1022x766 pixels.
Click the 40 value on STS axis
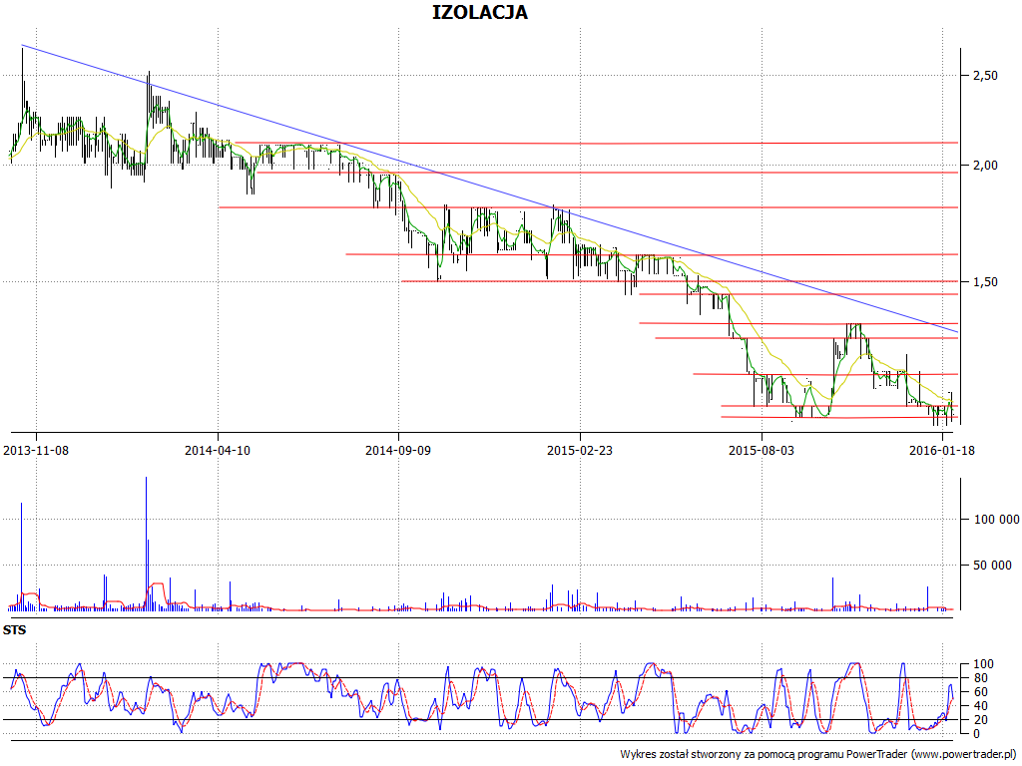pos(980,706)
